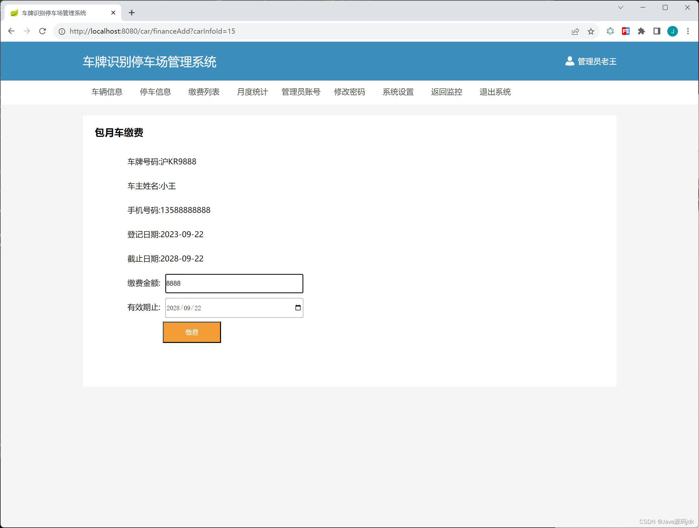Open the calendar picker in date field

coord(298,308)
